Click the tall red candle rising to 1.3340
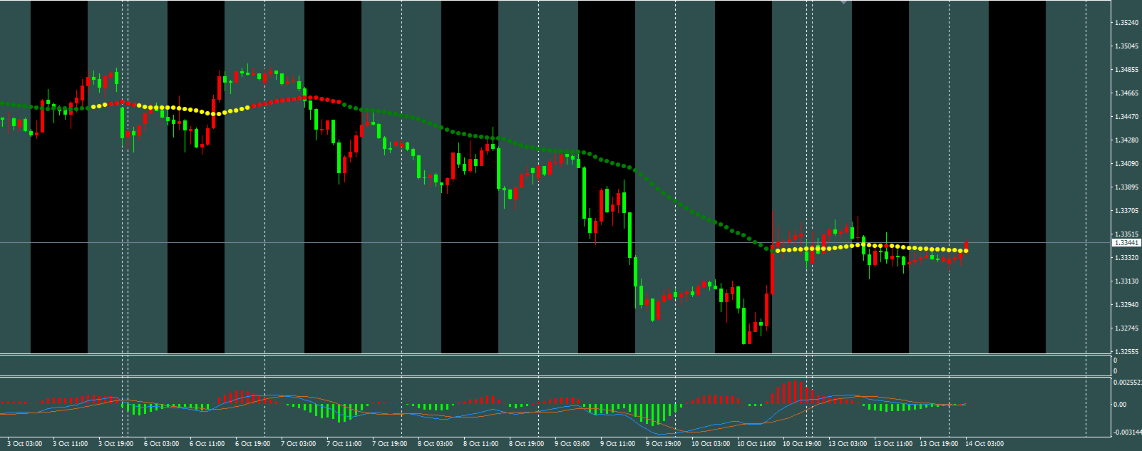 click(773, 271)
